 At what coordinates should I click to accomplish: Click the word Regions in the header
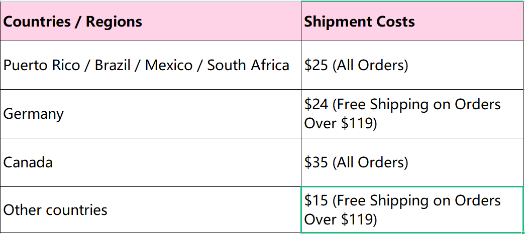point(114,22)
